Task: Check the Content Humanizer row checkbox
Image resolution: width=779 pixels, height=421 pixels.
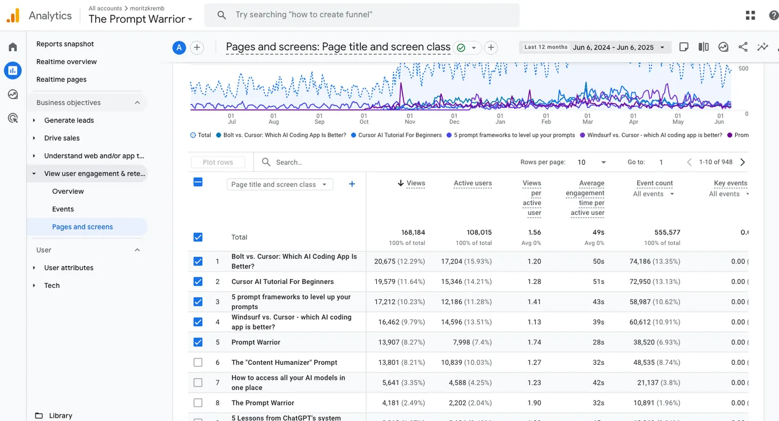Action: pos(198,363)
